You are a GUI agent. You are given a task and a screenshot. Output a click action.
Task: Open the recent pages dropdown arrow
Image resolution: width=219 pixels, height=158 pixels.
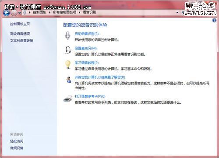[x=20, y=13]
